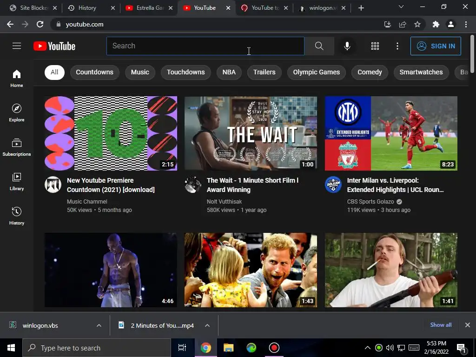Screen dimensions: 476x357
Task: Expand 2 Minutes of You mp4 download options
Action: point(207,325)
